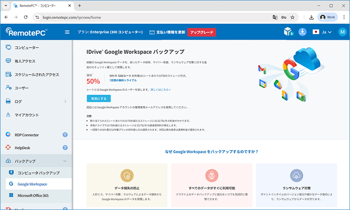350x210 pixels.
Task: Click the RemotePC logo
Action: [27, 32]
